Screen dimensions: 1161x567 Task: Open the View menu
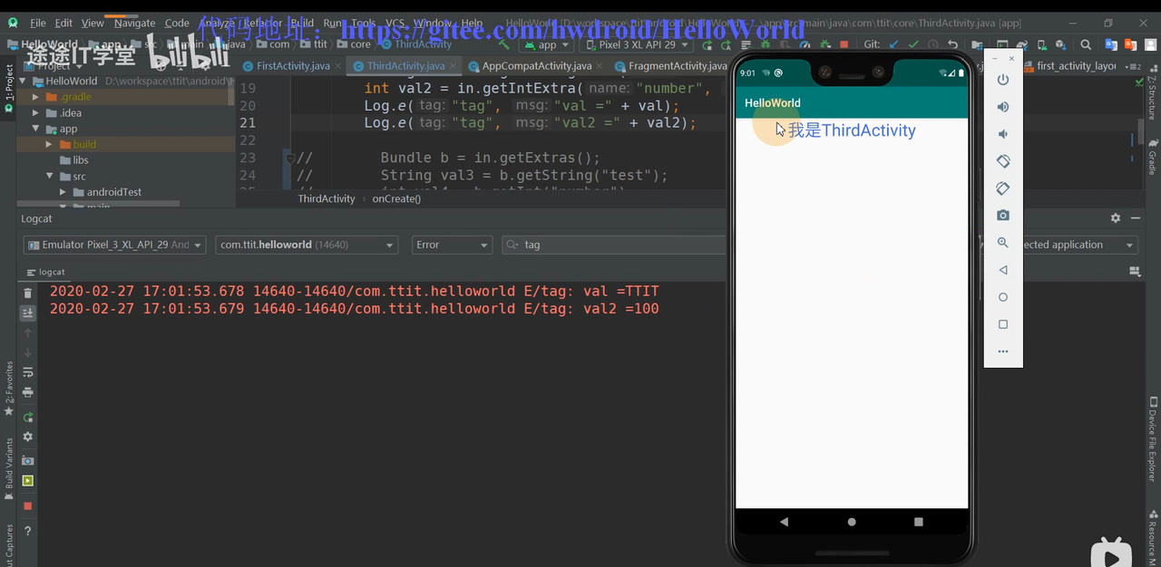(93, 23)
